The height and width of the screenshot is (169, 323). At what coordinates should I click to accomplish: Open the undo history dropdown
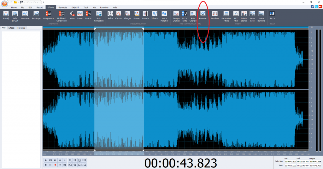point(31,2)
